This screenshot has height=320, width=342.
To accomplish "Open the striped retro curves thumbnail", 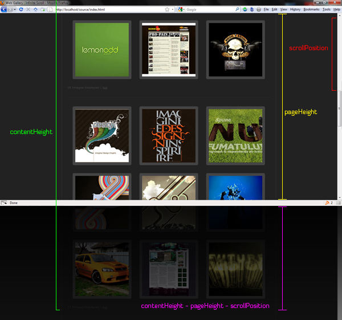I will 102,187.
